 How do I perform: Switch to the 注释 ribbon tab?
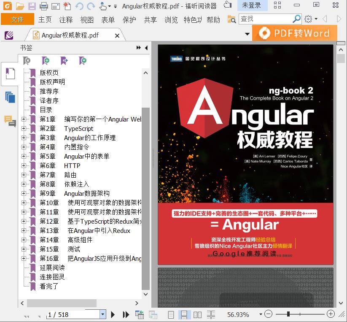point(66,20)
